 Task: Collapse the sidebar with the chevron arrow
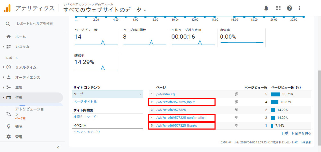(58, 147)
